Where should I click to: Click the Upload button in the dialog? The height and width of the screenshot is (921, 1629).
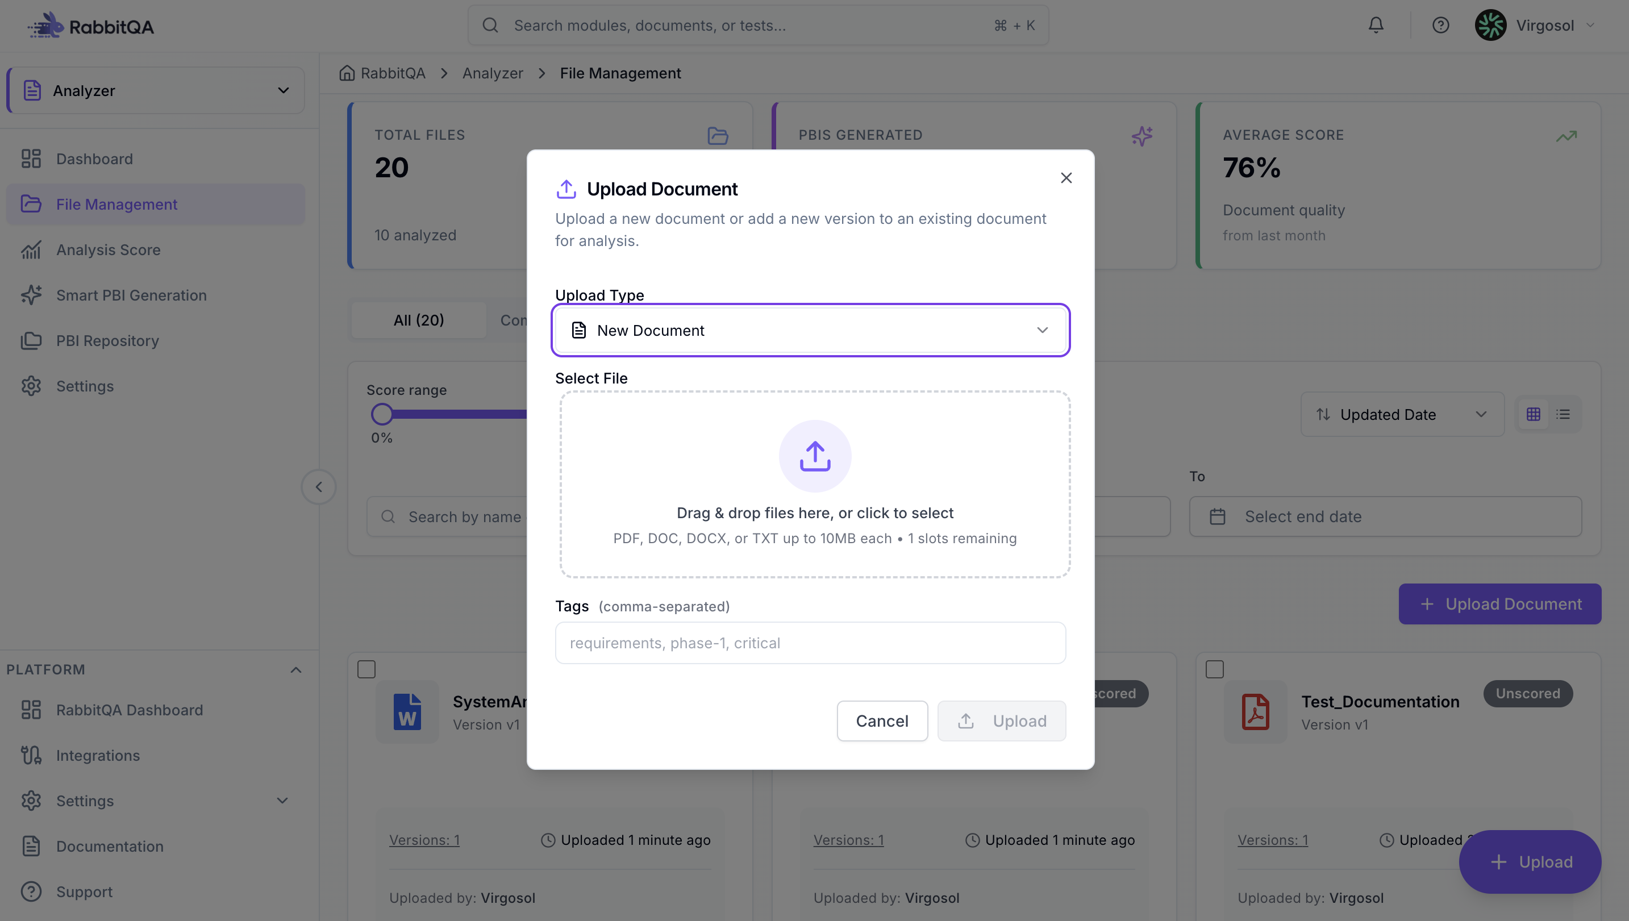(1002, 721)
